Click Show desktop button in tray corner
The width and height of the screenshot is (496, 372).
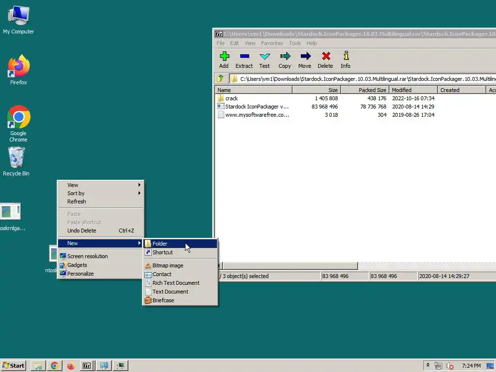point(490,366)
